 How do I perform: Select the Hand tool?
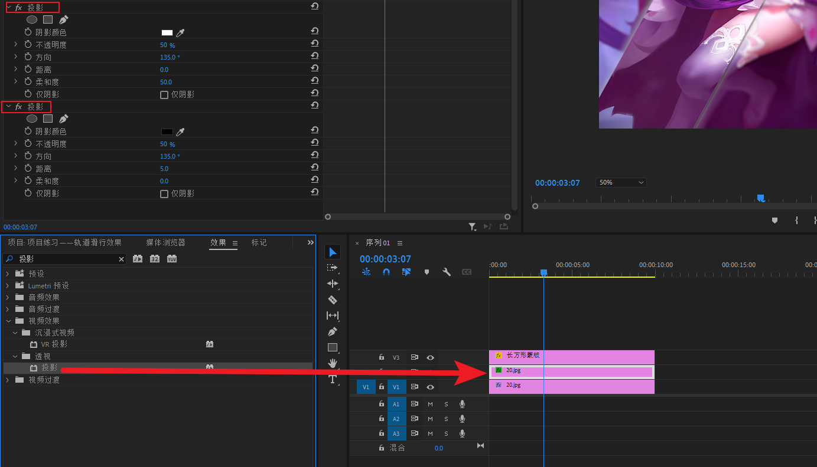[x=333, y=363]
